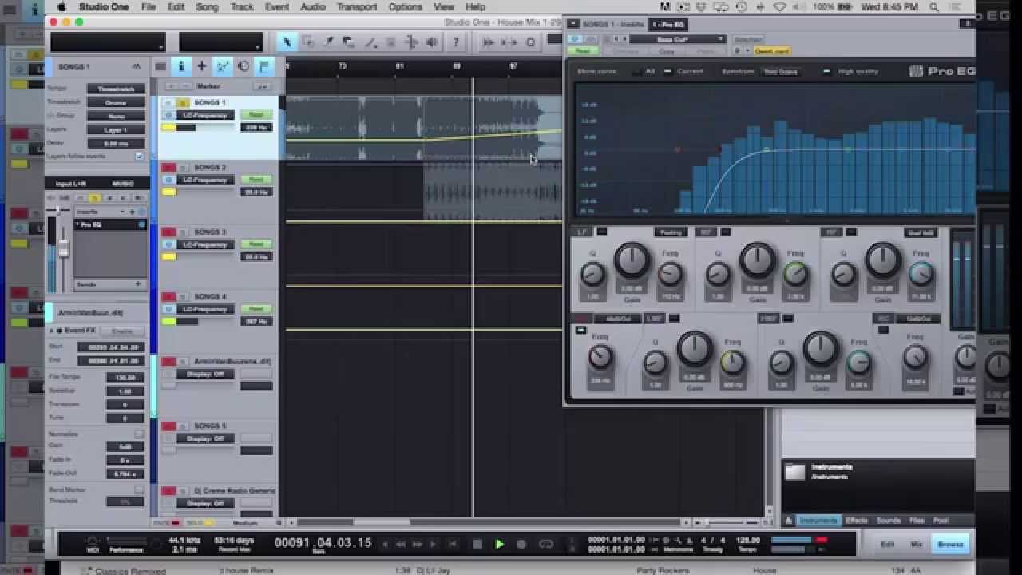Open the Song menu
This screenshot has height=575, width=1022.
207,7
